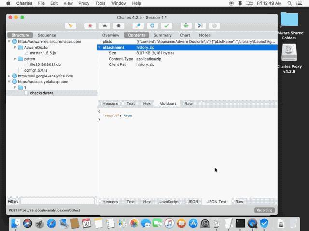Toggle the Breakpoints hexagon icon
Screen dimensions: 309x231
pos(118,26)
